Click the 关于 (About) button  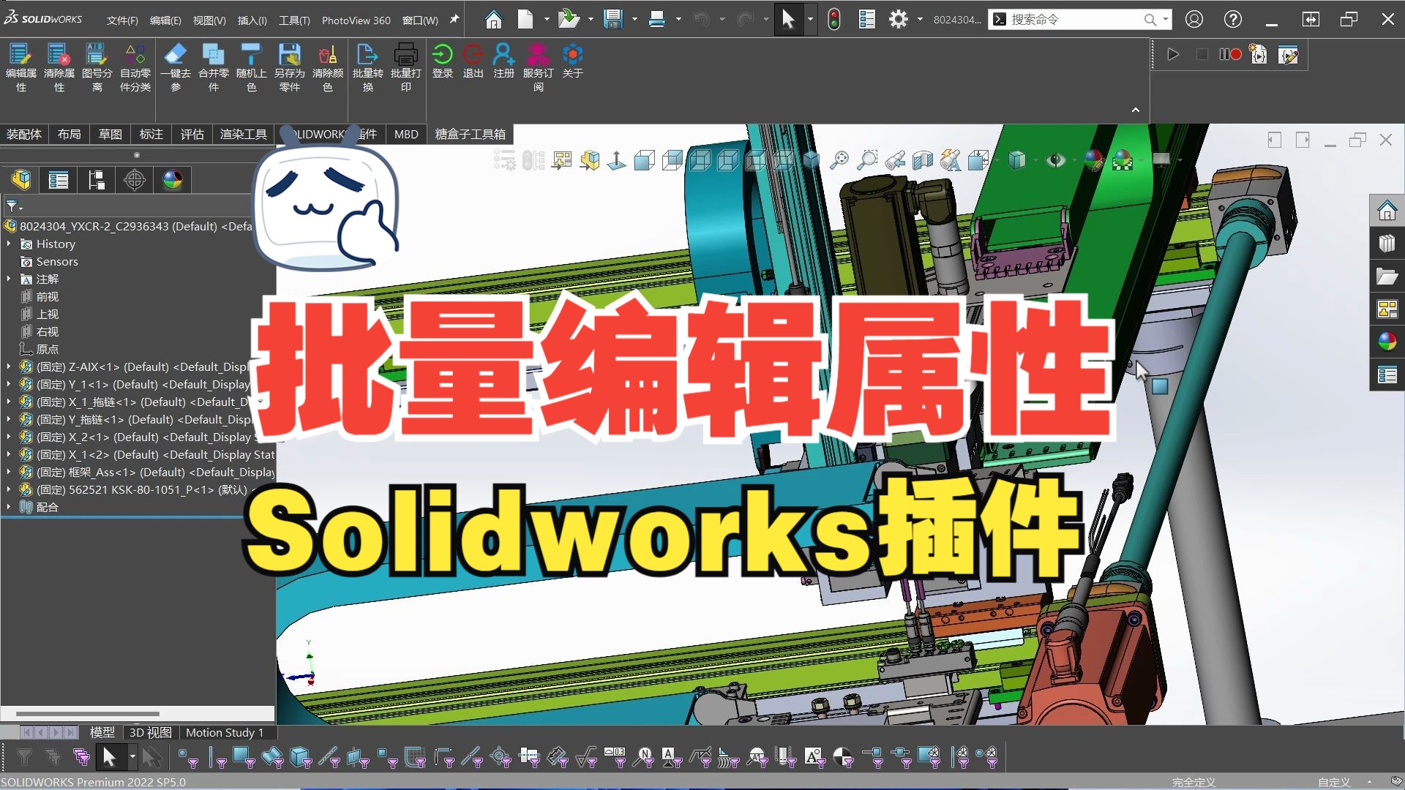pos(573,66)
